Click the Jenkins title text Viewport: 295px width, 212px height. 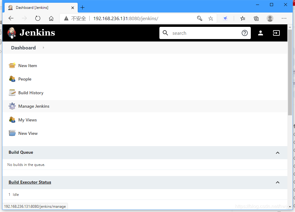[37, 33]
